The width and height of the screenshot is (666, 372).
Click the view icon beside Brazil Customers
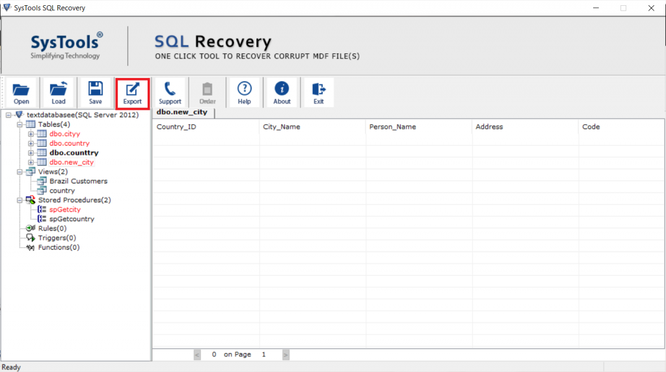[x=42, y=181]
